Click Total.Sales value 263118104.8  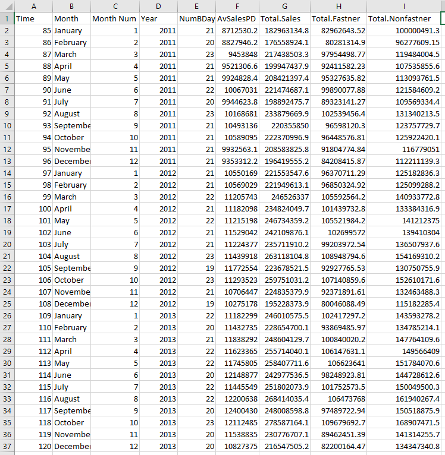pos(284,256)
